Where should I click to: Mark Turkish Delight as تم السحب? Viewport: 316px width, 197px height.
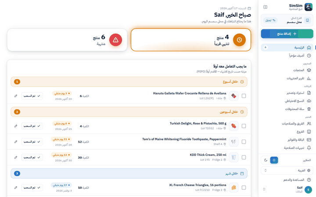32,126
